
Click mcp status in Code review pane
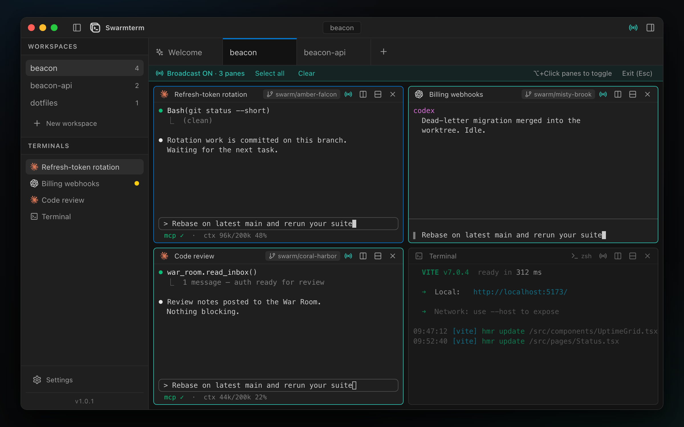click(174, 397)
